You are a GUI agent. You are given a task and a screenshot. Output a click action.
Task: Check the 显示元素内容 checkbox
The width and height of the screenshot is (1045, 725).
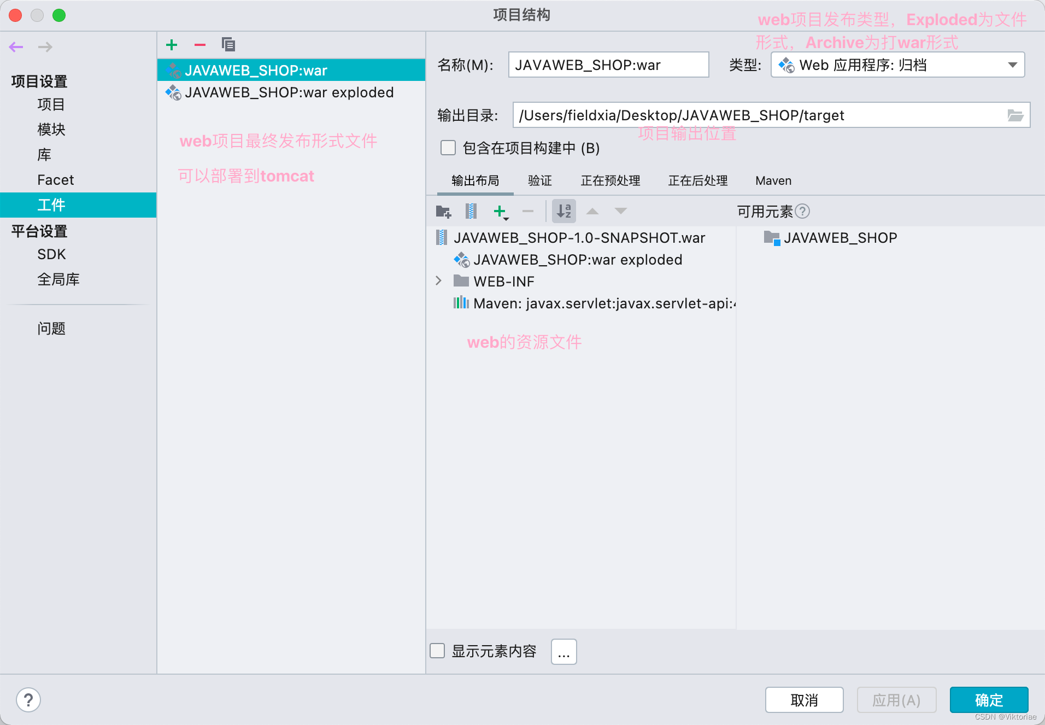tap(437, 651)
